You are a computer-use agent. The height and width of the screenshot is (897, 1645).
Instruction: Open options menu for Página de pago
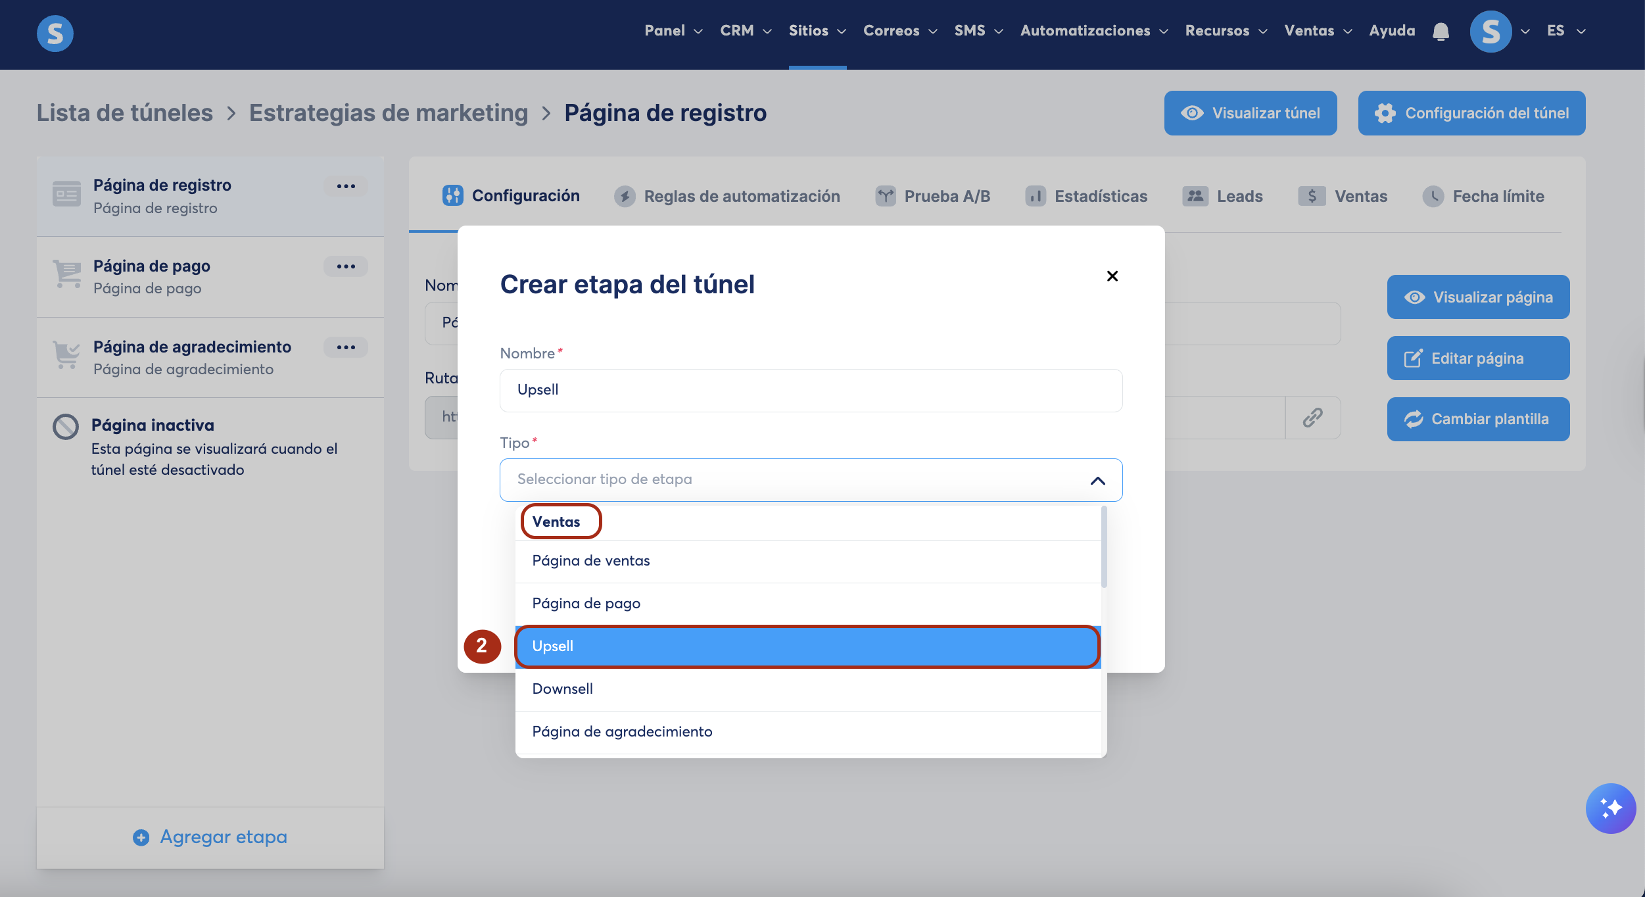point(346,266)
